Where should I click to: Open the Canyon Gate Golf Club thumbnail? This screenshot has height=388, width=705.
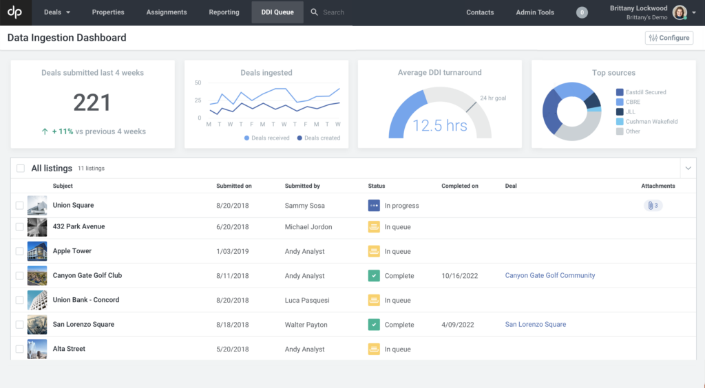37,276
